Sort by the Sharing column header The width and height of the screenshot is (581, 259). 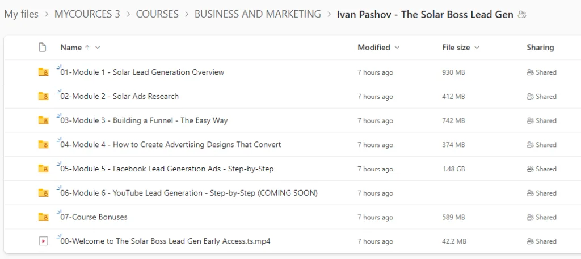[x=540, y=48]
